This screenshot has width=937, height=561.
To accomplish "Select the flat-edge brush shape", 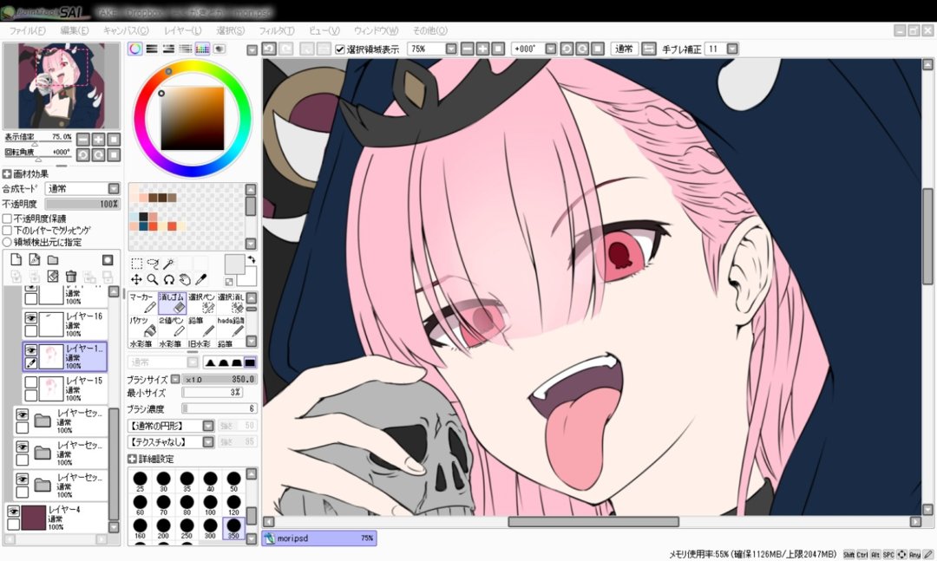I will click(250, 362).
